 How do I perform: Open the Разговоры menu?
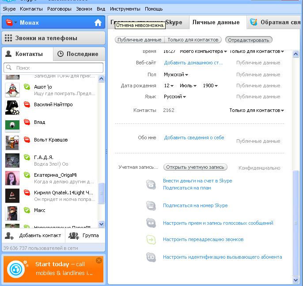pyautogui.click(x=59, y=9)
